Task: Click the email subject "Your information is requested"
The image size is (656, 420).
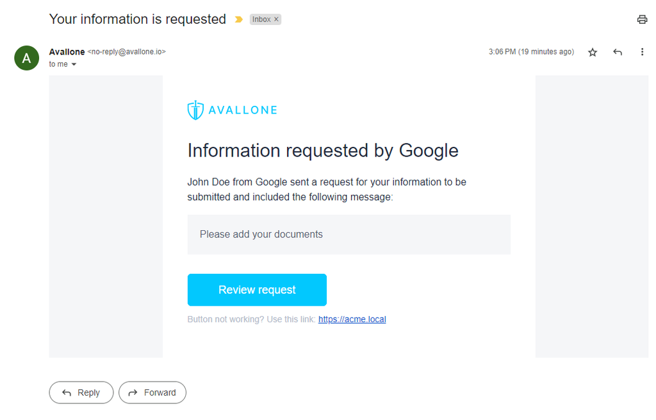Action: coord(138,19)
